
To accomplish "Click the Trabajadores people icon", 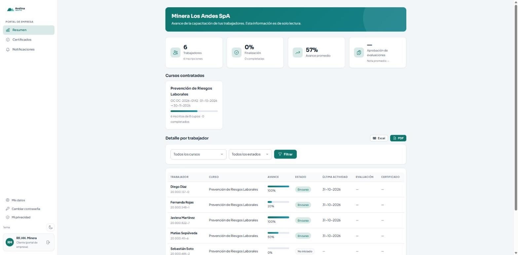I will [x=175, y=53].
